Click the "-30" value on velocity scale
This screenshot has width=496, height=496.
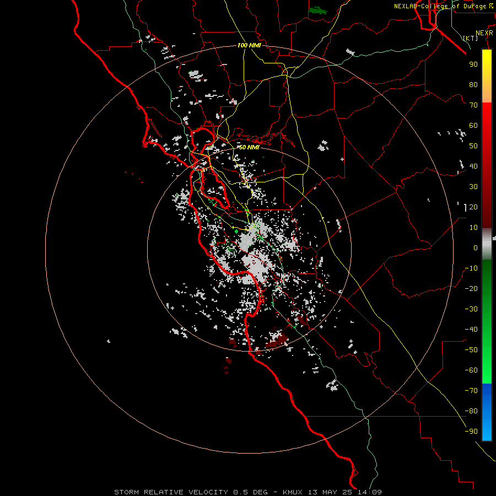tap(471, 309)
